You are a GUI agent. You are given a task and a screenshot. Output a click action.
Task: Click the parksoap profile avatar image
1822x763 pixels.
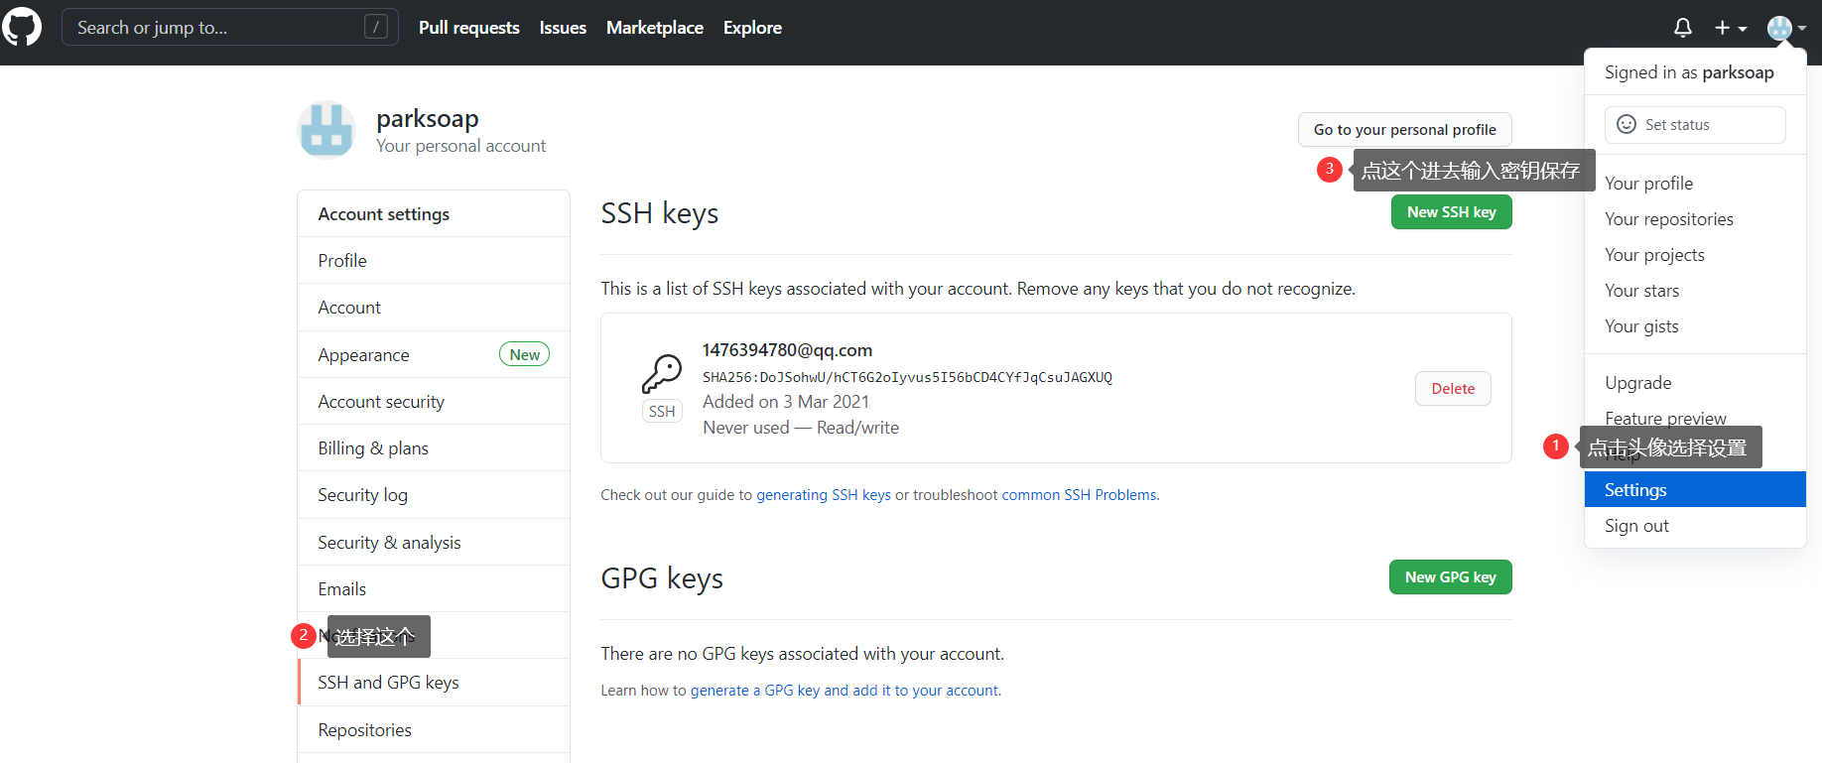(x=326, y=130)
